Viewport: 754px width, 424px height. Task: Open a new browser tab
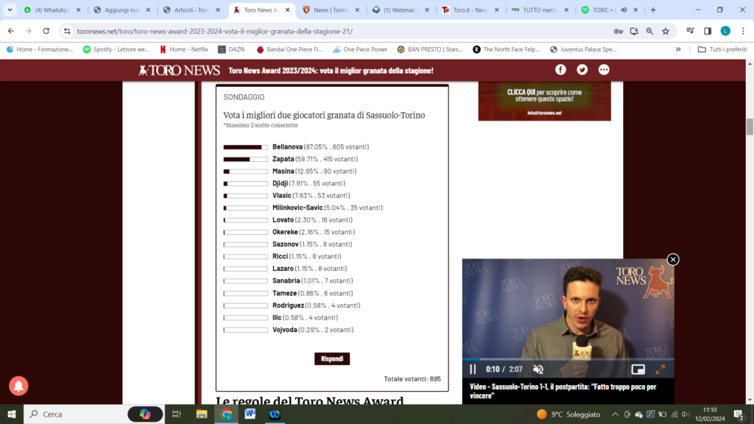point(653,10)
